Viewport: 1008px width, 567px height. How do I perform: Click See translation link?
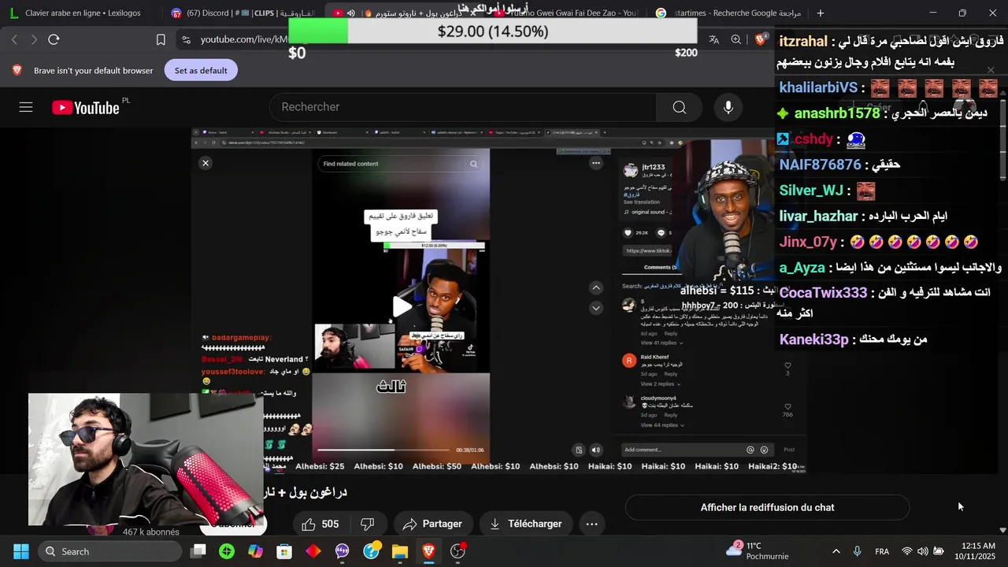pos(641,202)
